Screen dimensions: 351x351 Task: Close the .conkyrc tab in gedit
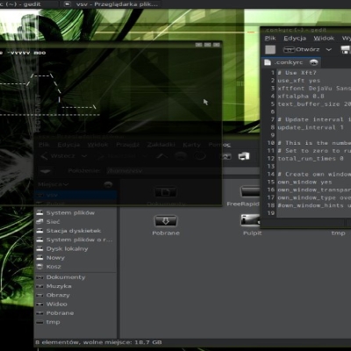(313, 62)
